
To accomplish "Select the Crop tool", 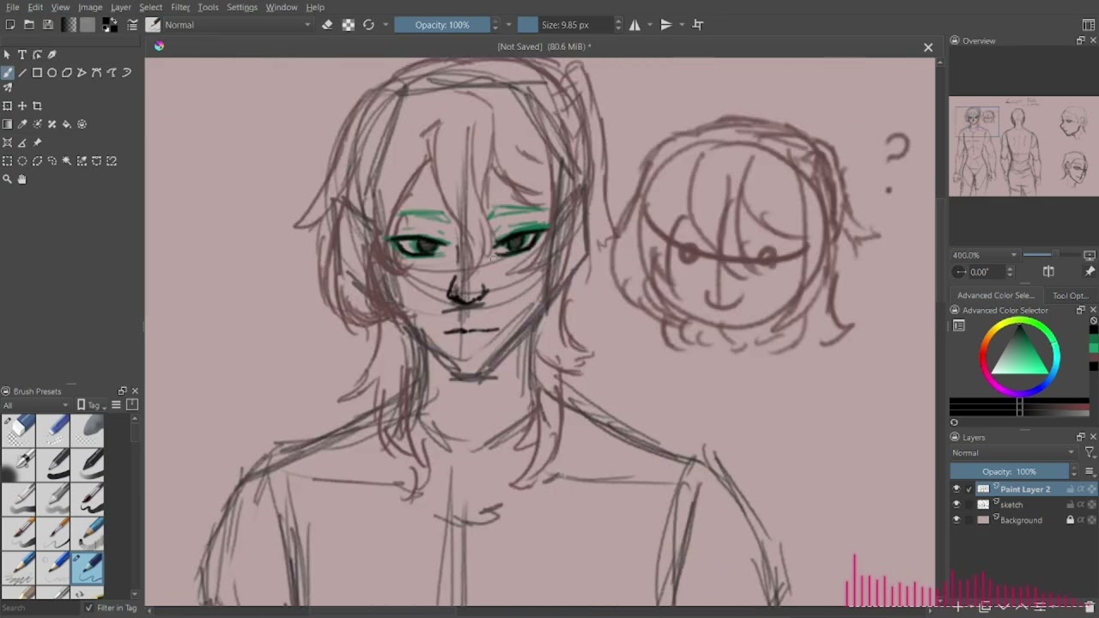I will coord(37,106).
